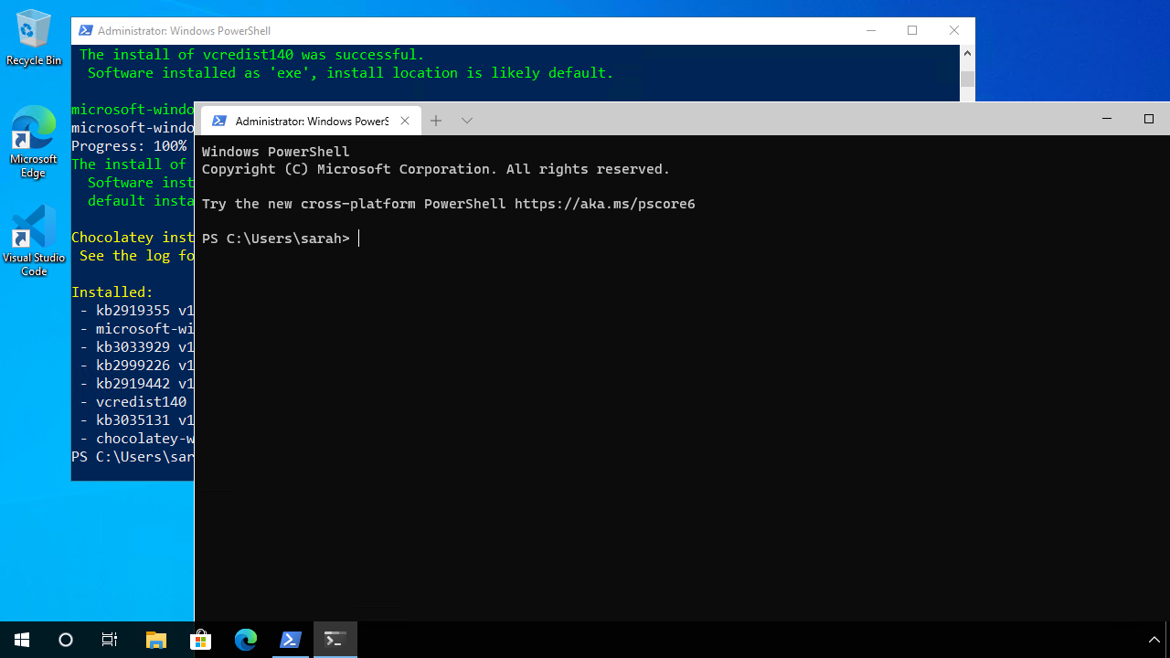Expand hidden icons in the system tray

(x=1154, y=639)
